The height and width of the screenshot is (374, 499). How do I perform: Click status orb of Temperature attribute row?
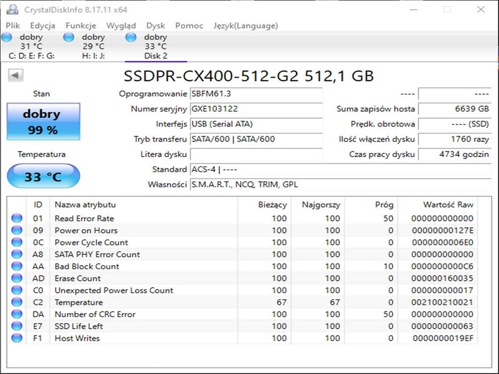17,302
